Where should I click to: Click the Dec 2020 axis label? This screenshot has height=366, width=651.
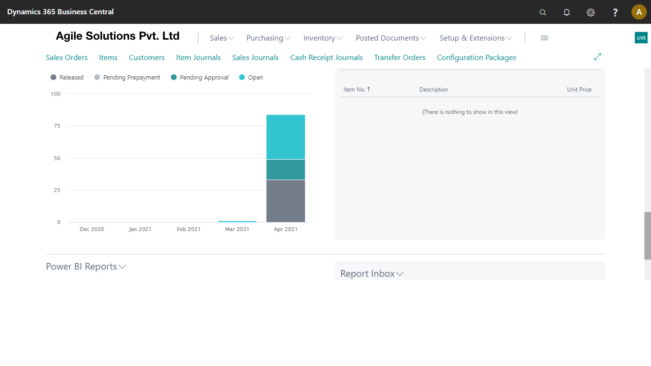[x=92, y=229]
